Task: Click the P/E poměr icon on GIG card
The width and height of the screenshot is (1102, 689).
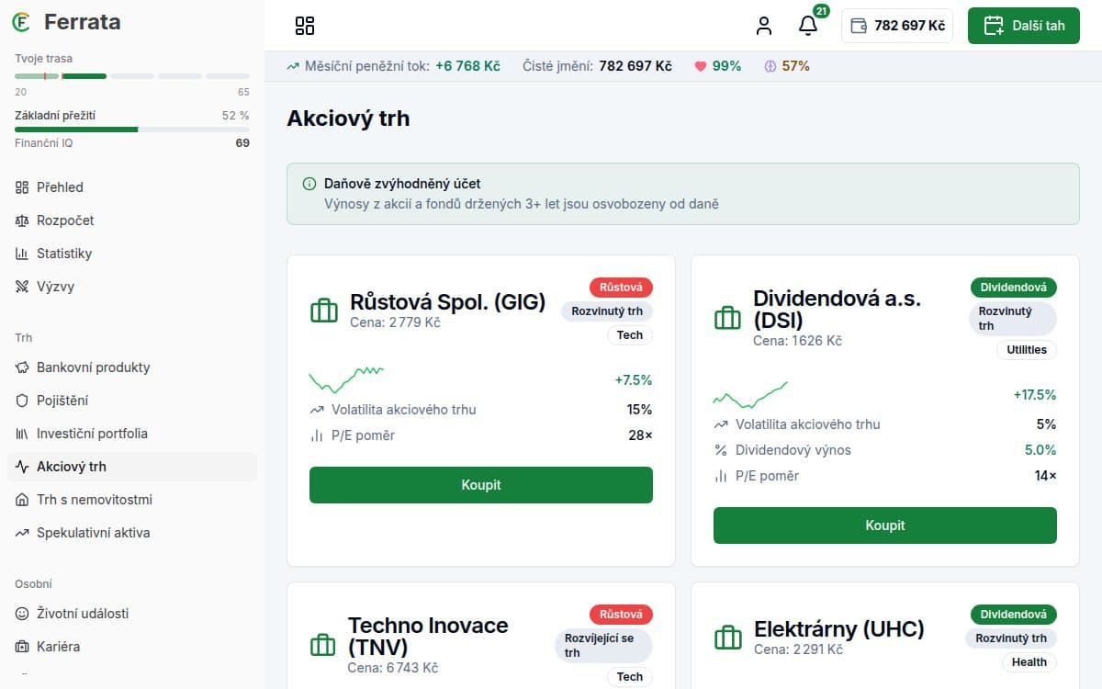Action: click(317, 435)
